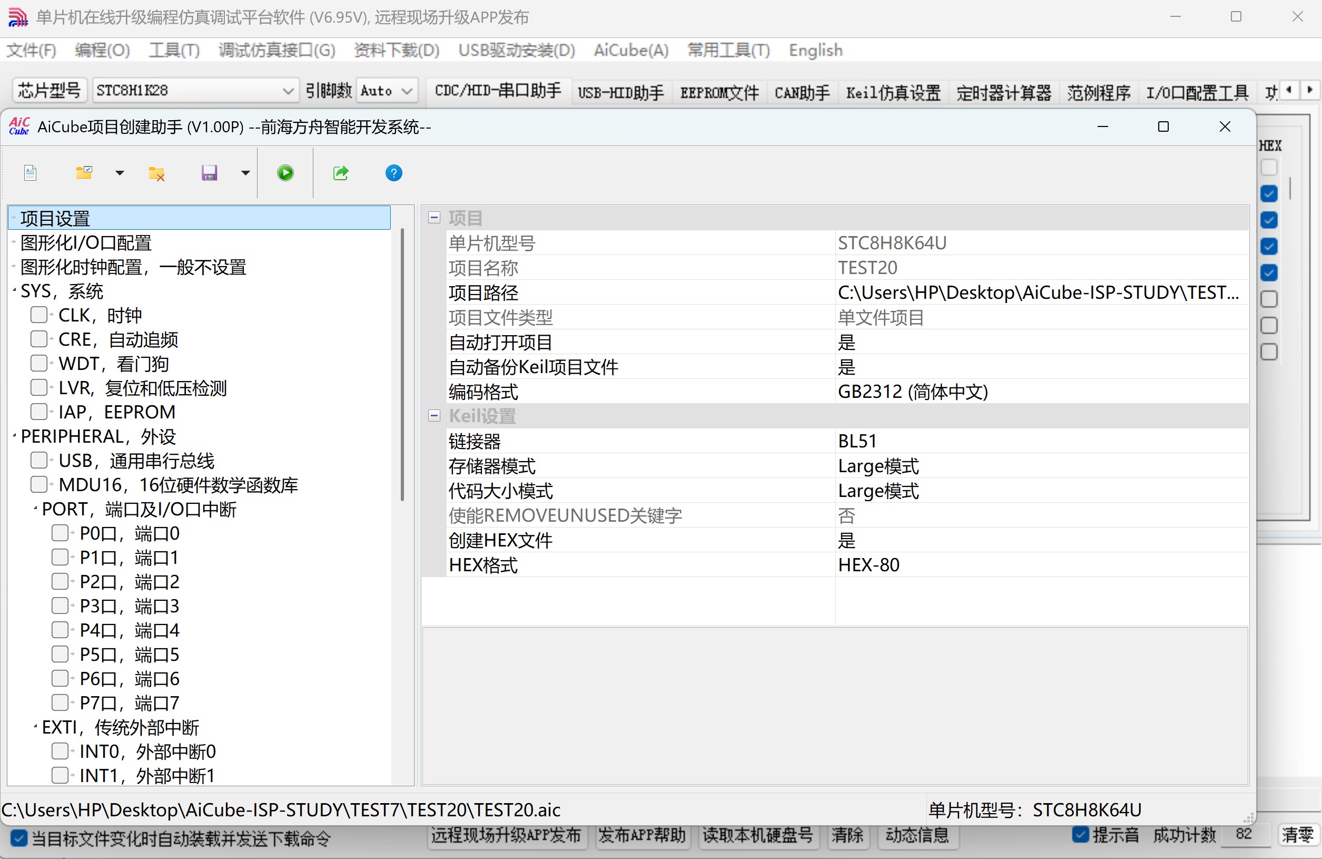
Task: Switch to the I/O口配置工具 tab
Action: [1197, 92]
